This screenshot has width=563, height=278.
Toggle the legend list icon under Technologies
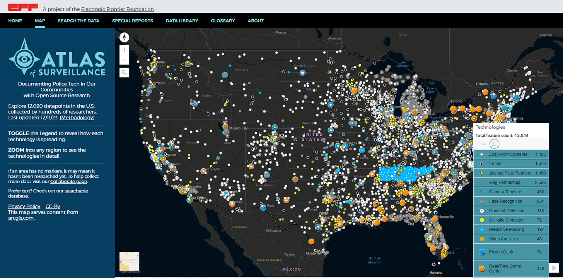coord(495,144)
